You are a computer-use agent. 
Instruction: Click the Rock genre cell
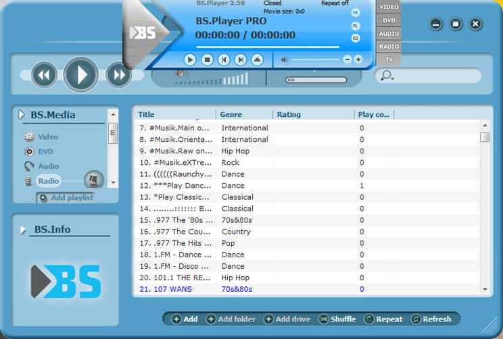[x=231, y=163]
